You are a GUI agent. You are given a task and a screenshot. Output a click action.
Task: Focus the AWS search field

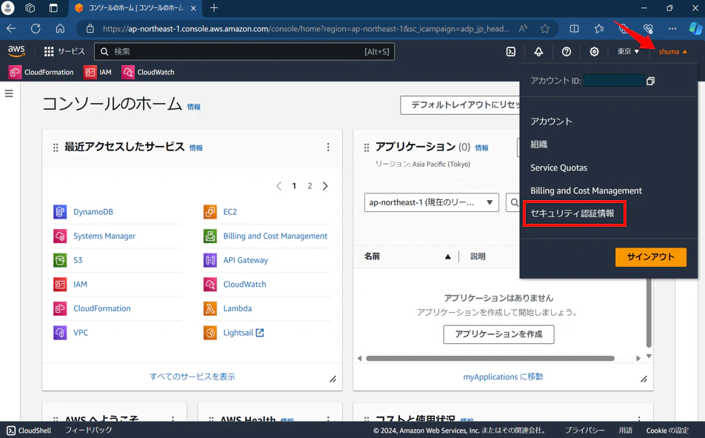(x=244, y=52)
